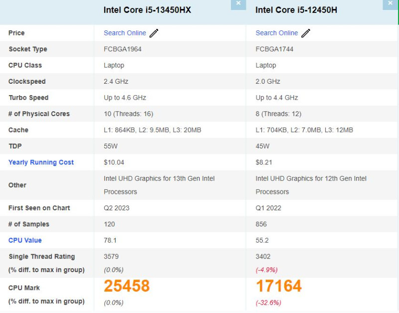Click the $10.04 yearly cost value
Image resolution: width=399 pixels, height=313 pixels.
(x=114, y=162)
